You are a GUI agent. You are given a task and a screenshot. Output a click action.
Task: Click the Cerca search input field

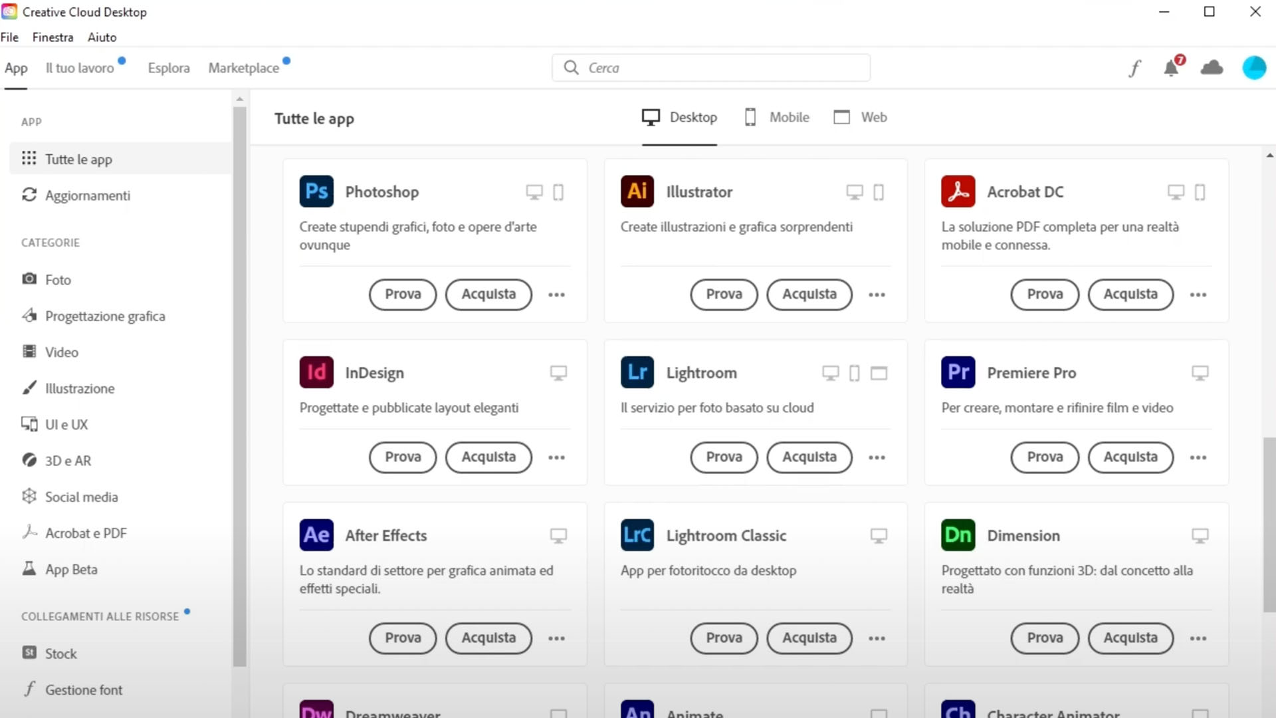click(712, 68)
